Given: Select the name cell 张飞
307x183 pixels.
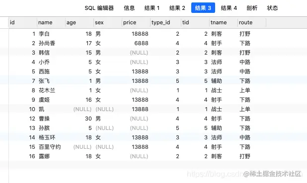Looking at the screenshot, I should (x=44, y=81).
